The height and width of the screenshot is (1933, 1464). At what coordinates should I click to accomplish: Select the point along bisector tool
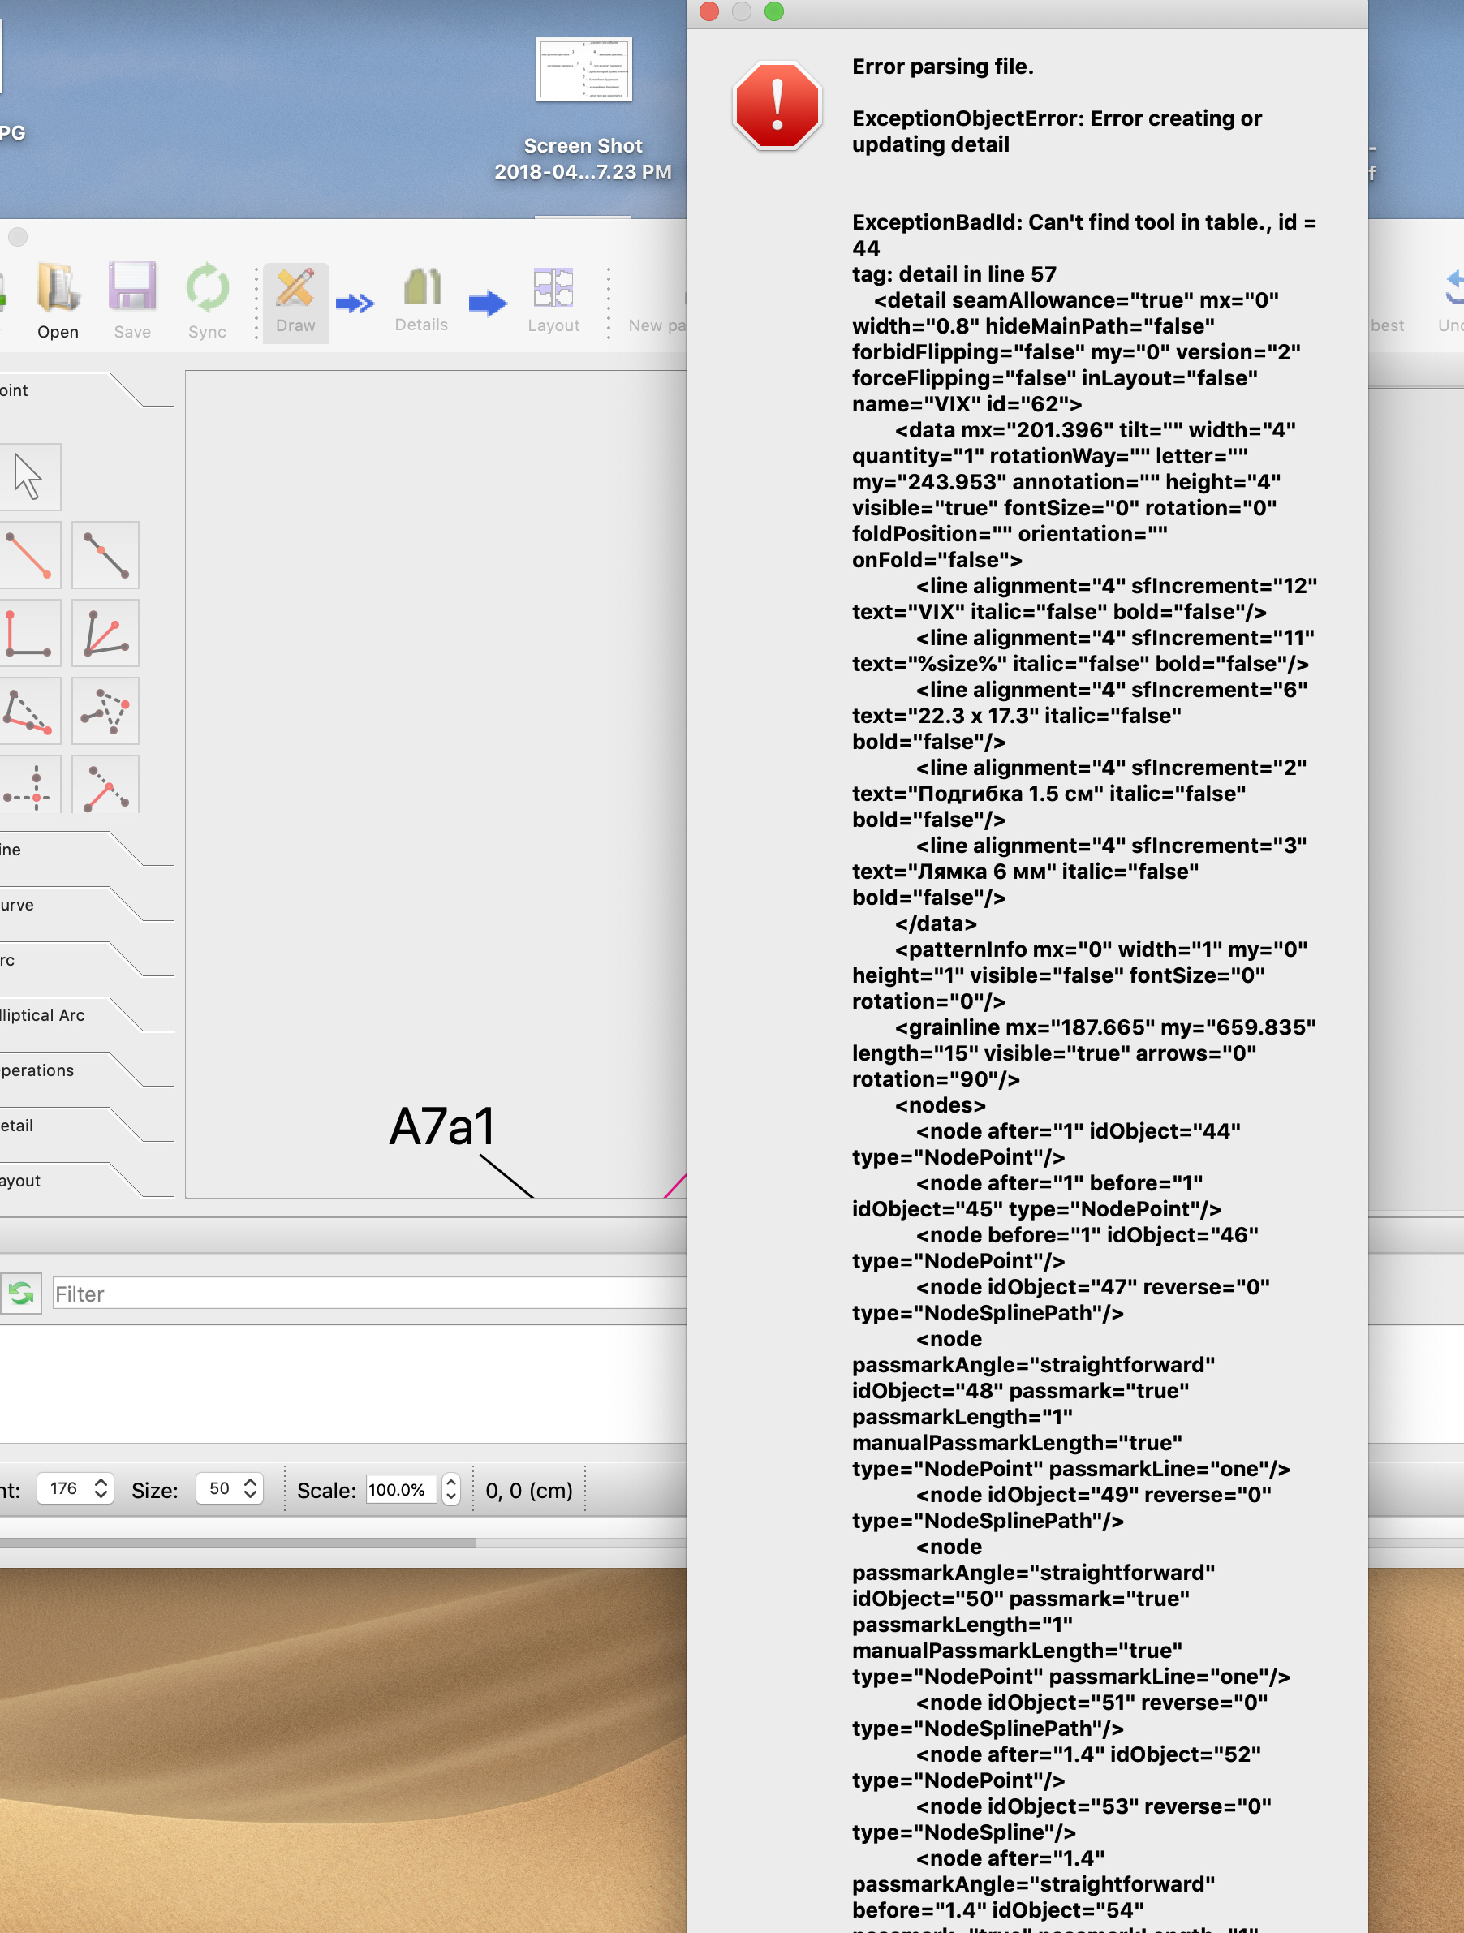tap(105, 634)
